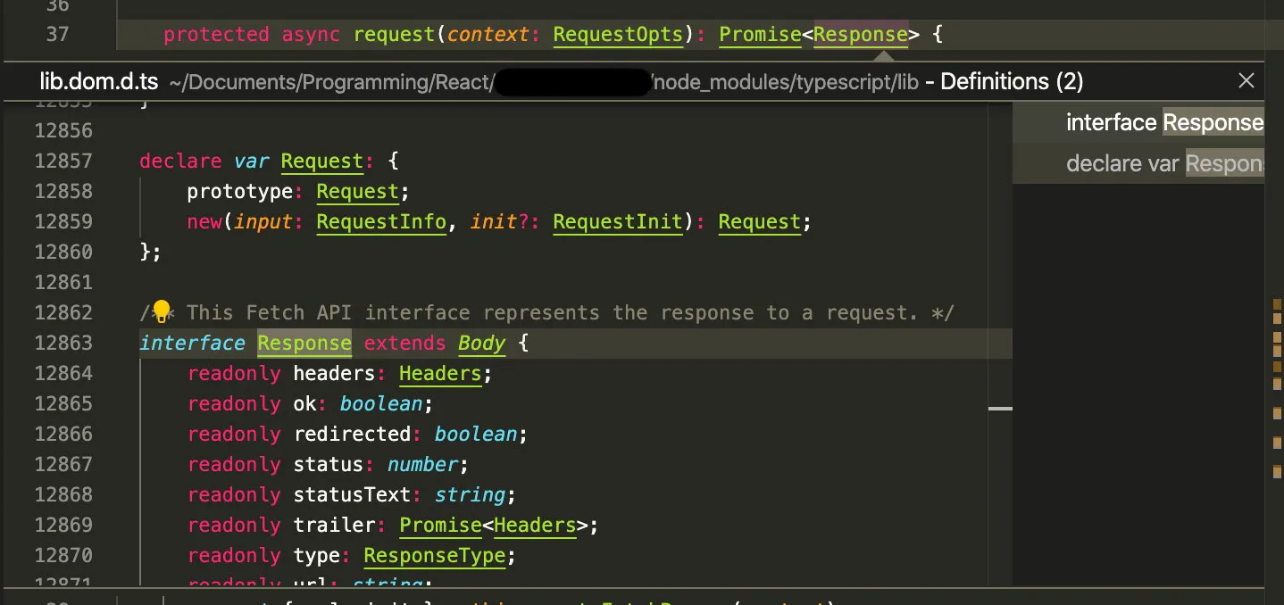Click the peek editor scrollbar thumb

point(1000,409)
